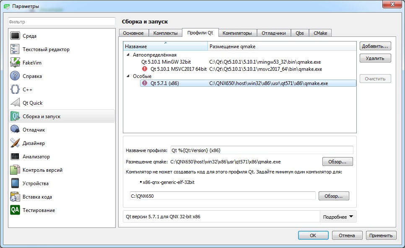Click the Сборка и запуск icon
Screen dimensions: 405x248
pyautogui.click(x=15, y=116)
